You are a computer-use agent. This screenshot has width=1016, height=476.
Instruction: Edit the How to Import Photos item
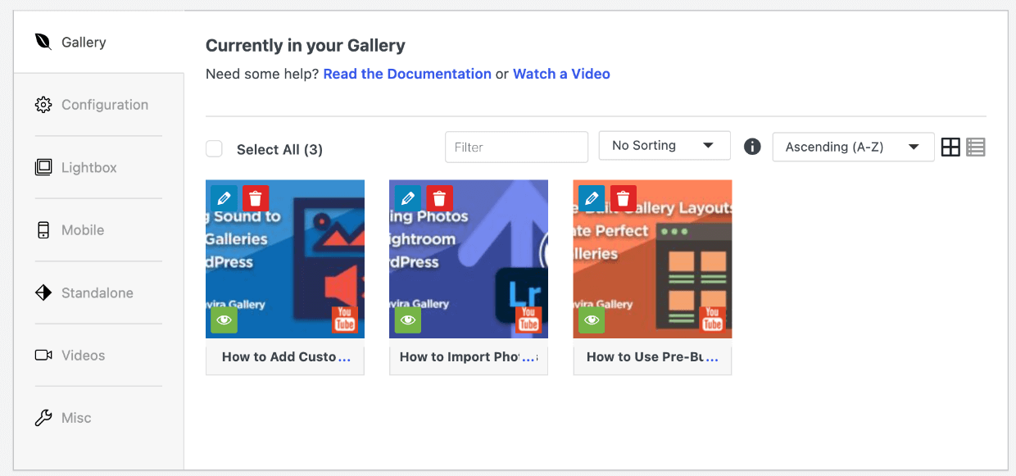point(408,198)
